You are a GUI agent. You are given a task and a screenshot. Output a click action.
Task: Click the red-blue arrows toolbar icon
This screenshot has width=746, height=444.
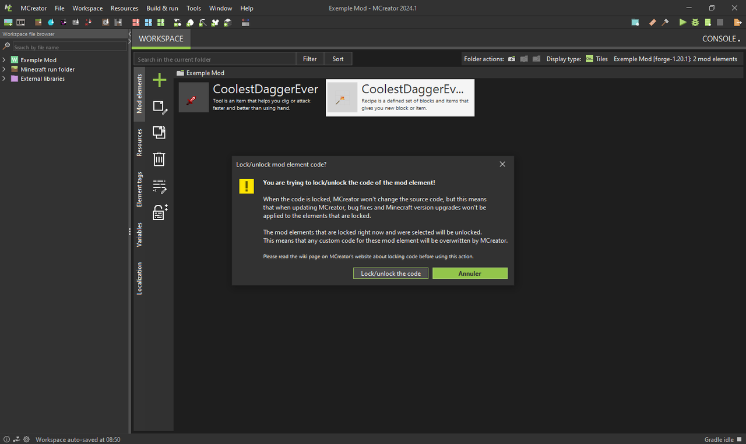(245, 23)
